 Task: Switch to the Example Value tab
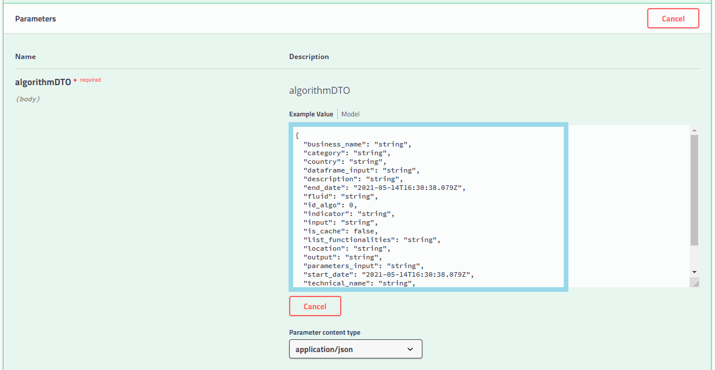311,113
